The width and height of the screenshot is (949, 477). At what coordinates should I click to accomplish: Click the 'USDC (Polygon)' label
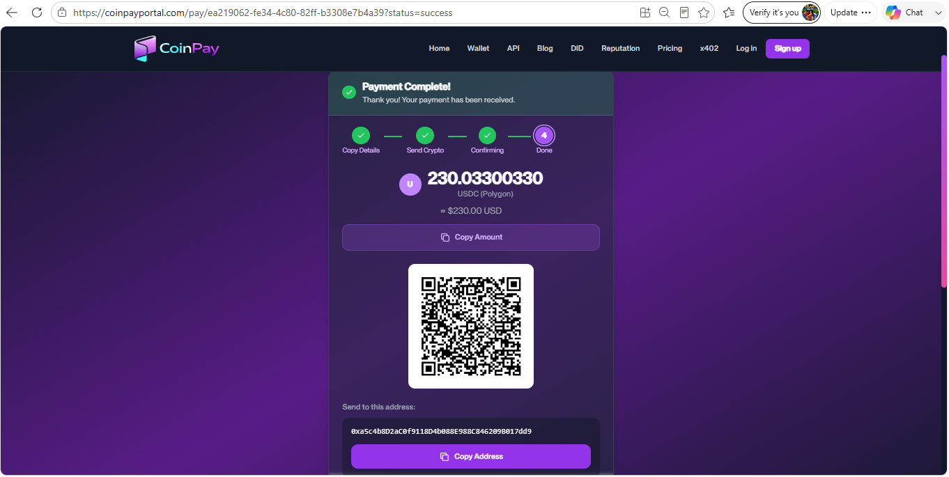(486, 194)
